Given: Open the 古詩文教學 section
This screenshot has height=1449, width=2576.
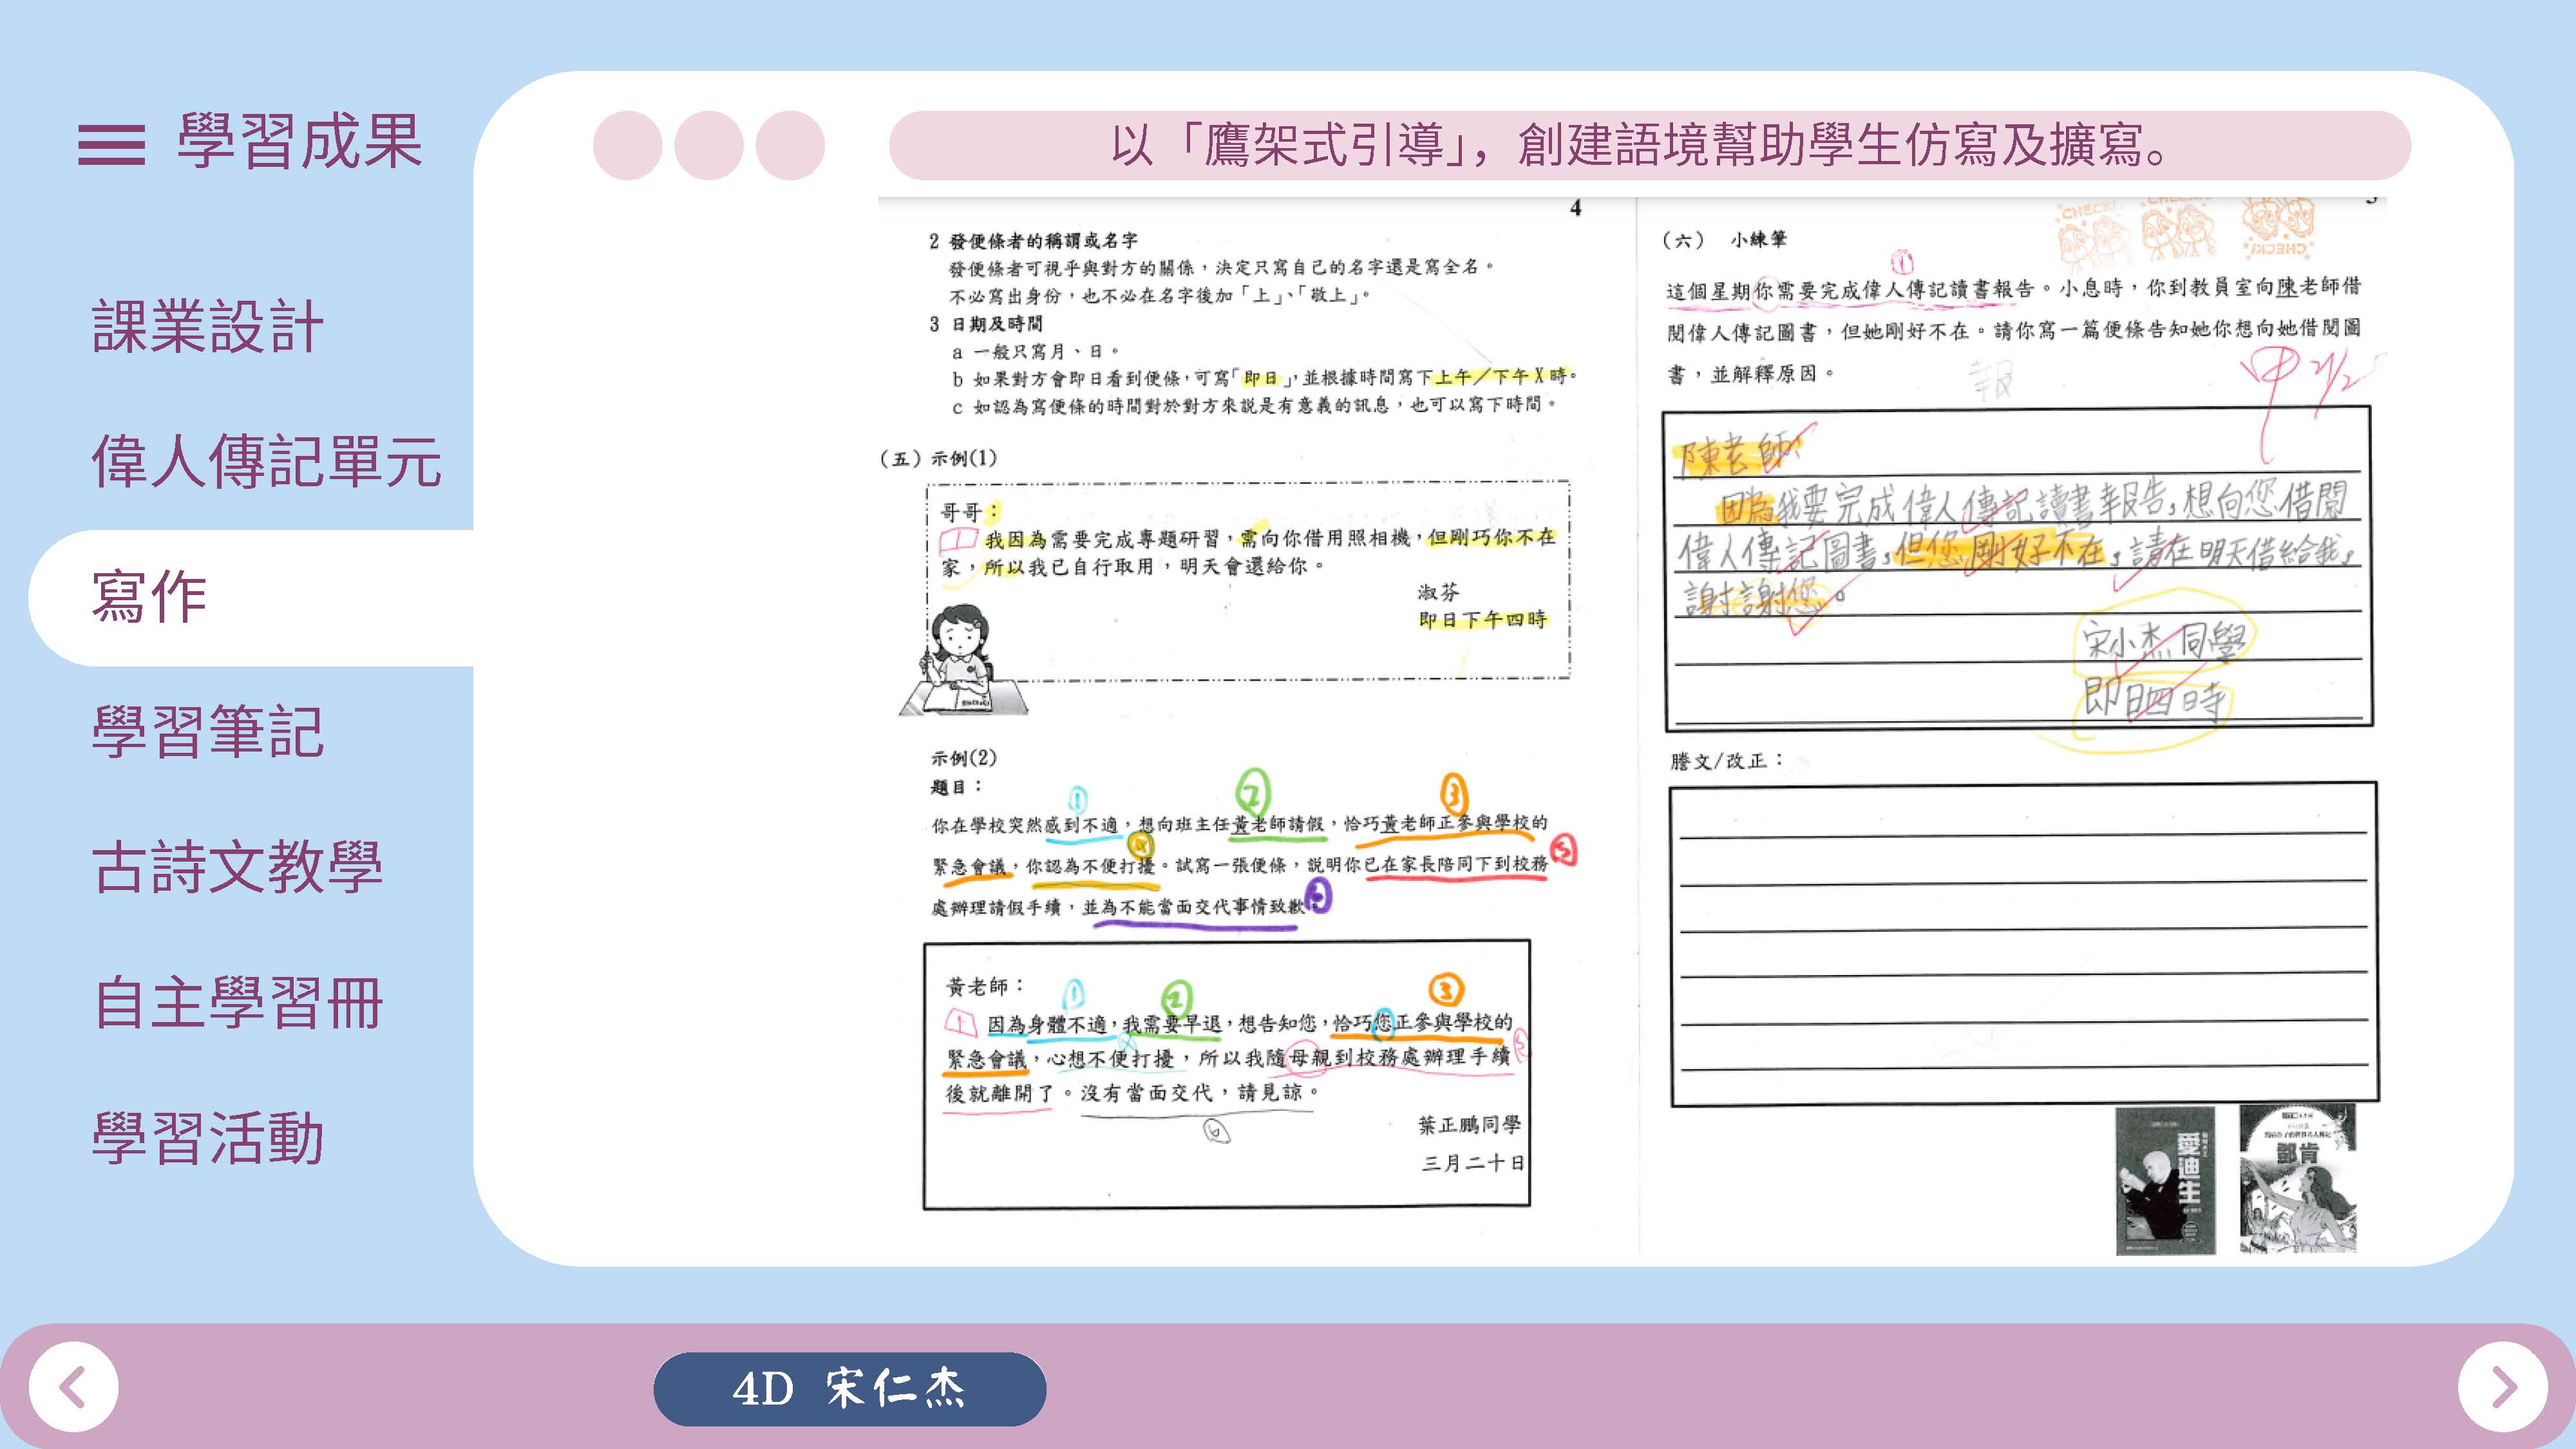Looking at the screenshot, I should point(237,867).
